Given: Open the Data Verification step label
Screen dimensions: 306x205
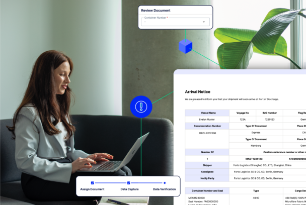Looking at the screenshot, I should tap(165, 189).
